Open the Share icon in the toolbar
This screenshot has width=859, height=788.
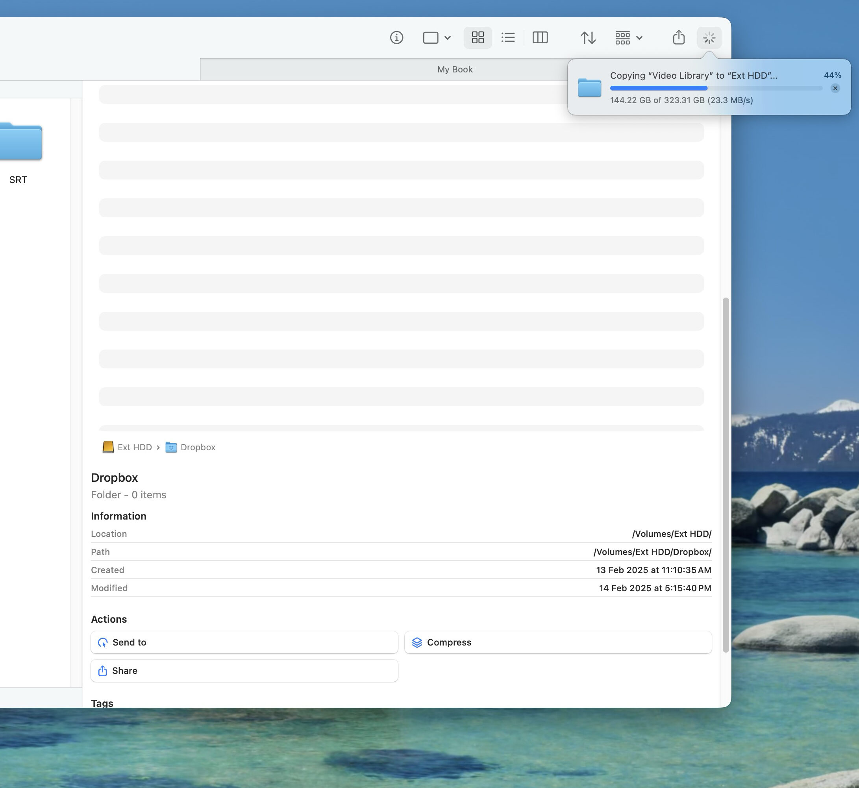pyautogui.click(x=678, y=37)
